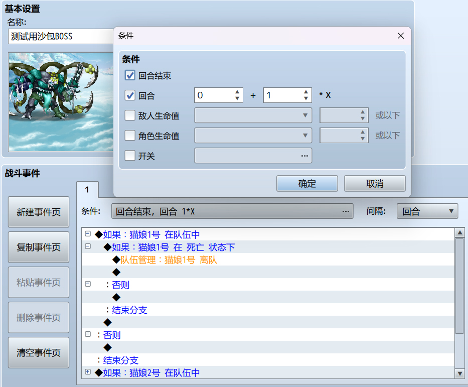Select the 队伍管理：猫娘1号 离队 command
468x387 pixels.
pyautogui.click(x=268, y=260)
